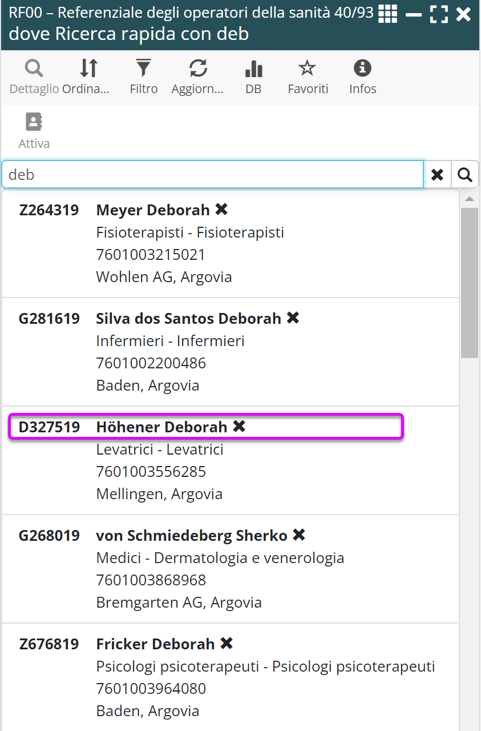Click the X next to Silva dos Santos Deborah
The image size is (481, 731).
(293, 318)
